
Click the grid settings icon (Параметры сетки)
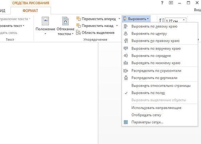click(x=126, y=122)
